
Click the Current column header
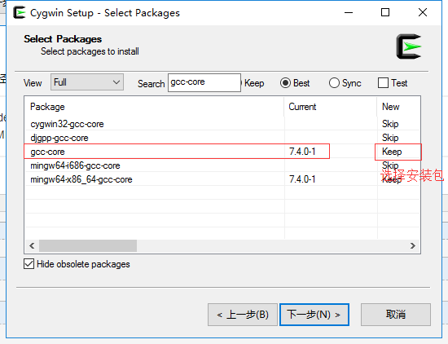[330, 107]
